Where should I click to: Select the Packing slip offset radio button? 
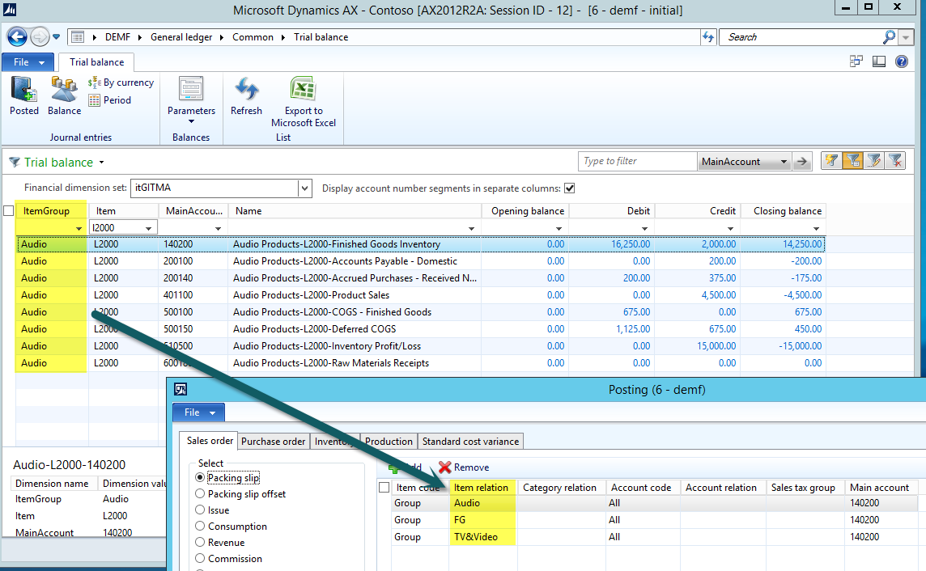(x=201, y=494)
